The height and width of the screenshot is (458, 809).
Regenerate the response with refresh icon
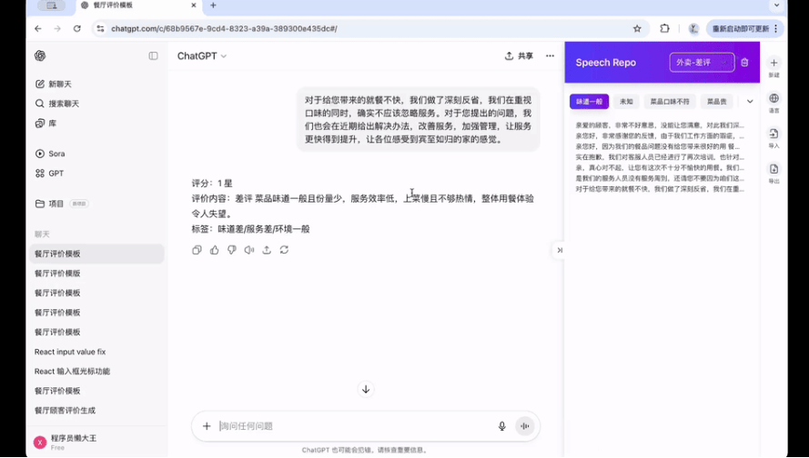click(x=284, y=250)
